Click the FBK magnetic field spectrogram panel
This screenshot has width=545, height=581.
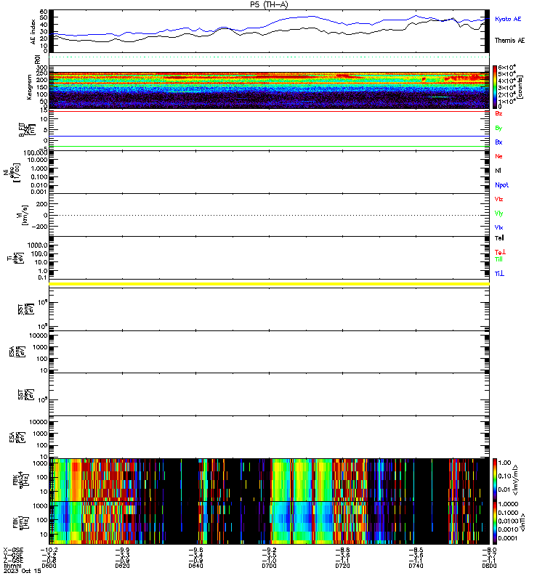coord(269,523)
